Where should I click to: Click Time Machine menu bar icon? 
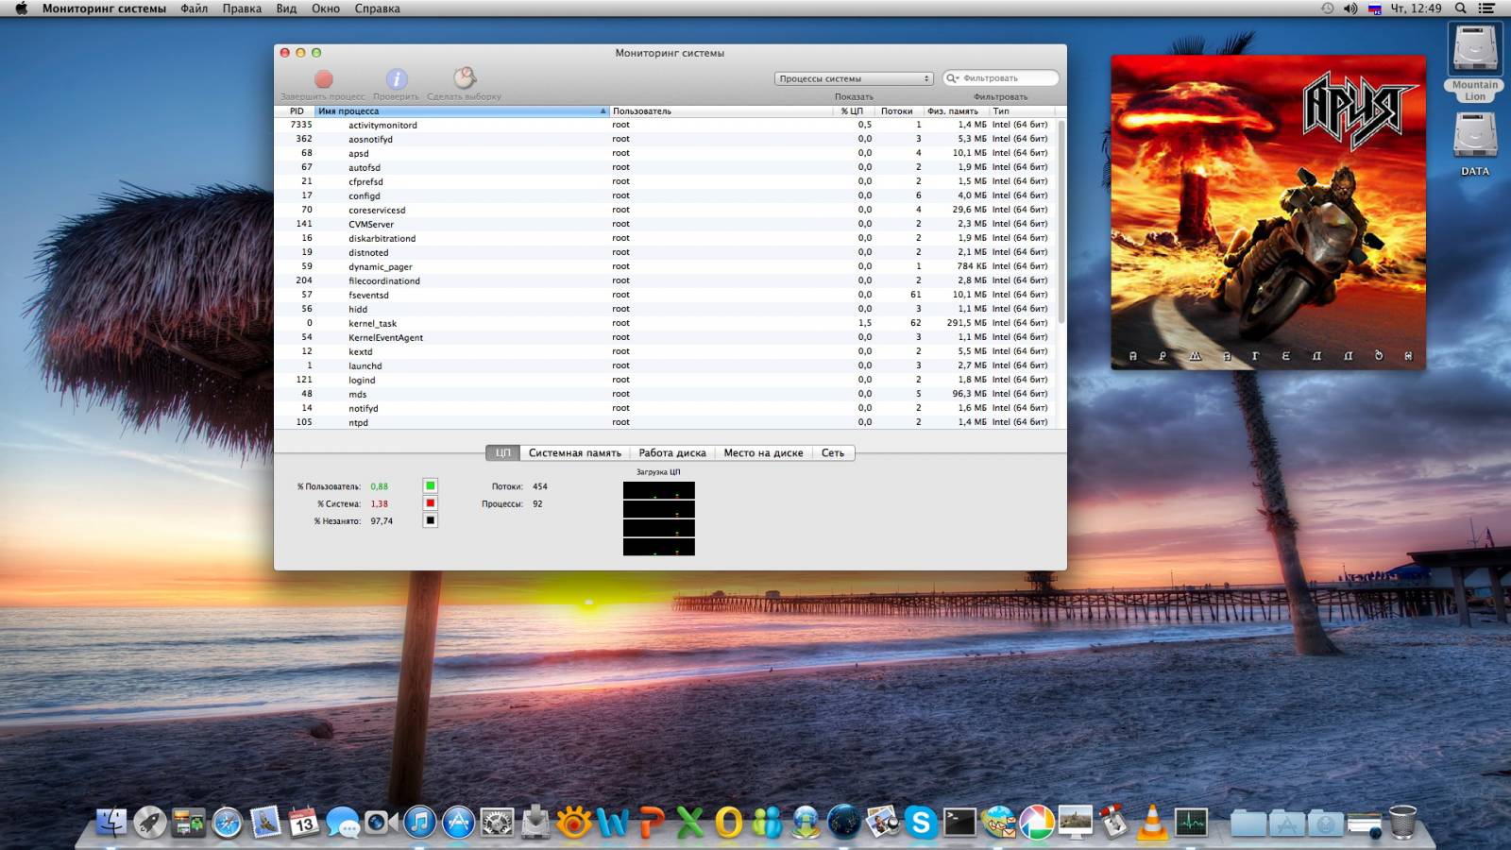pos(1327,8)
